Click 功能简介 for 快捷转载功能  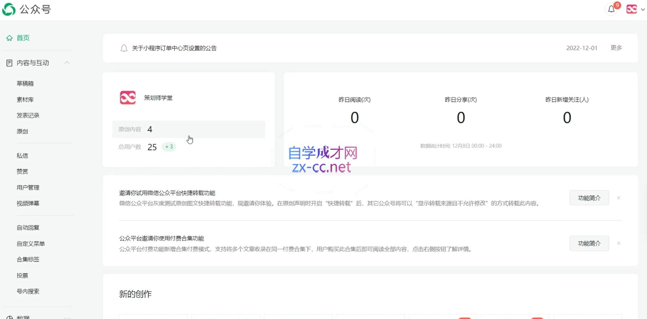coord(589,198)
